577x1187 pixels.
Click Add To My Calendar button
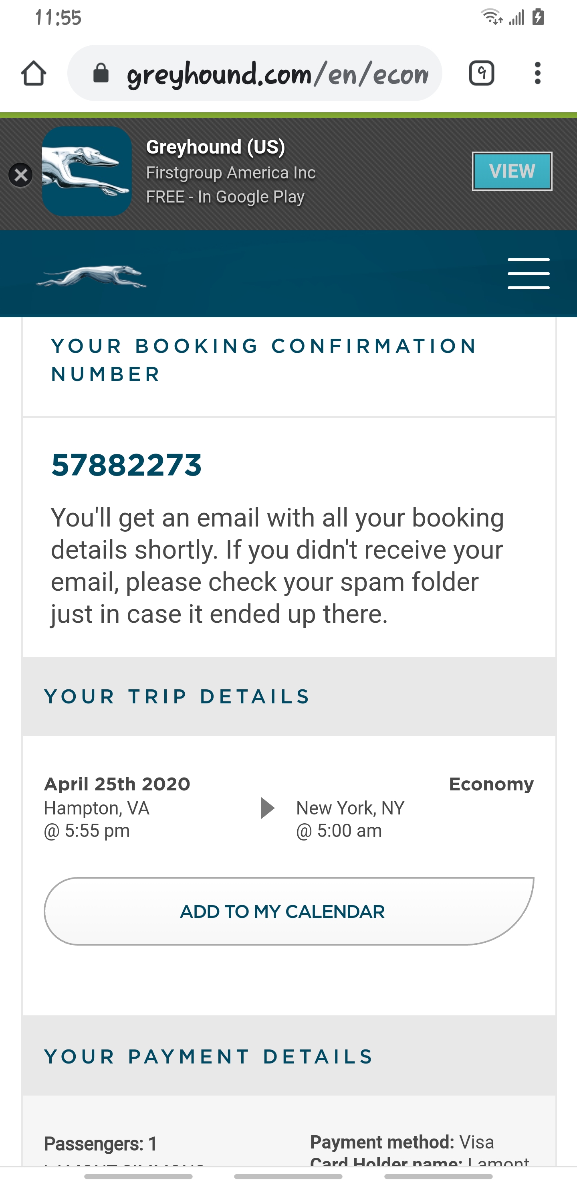(x=289, y=912)
